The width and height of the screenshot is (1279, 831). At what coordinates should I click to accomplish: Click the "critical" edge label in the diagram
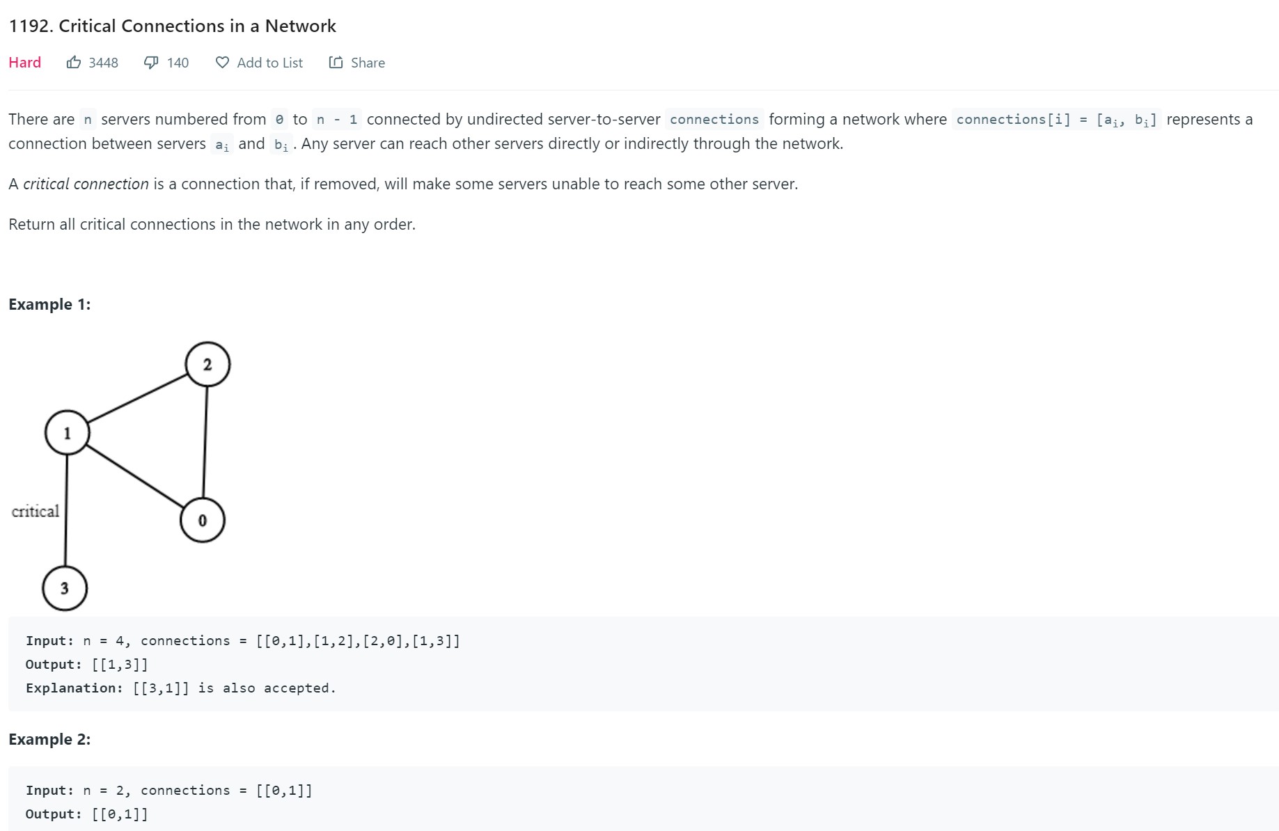(x=36, y=512)
